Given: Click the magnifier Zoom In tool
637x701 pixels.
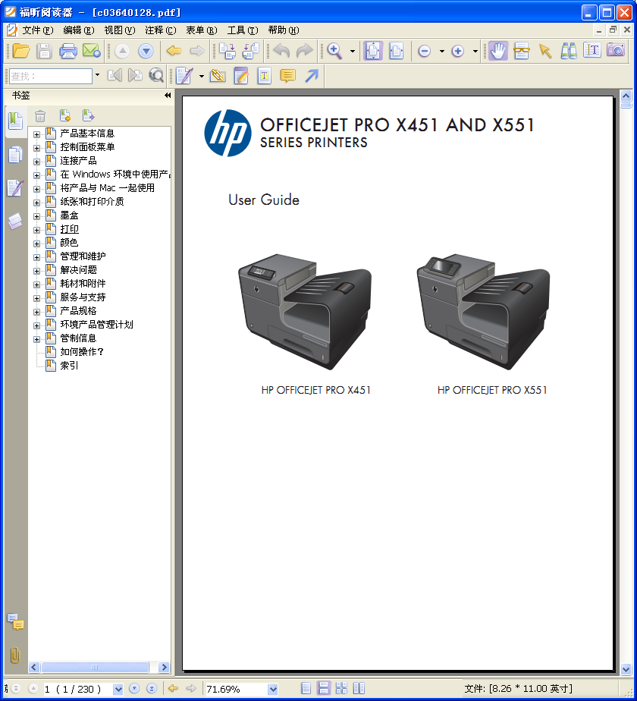Looking at the screenshot, I should point(335,51).
